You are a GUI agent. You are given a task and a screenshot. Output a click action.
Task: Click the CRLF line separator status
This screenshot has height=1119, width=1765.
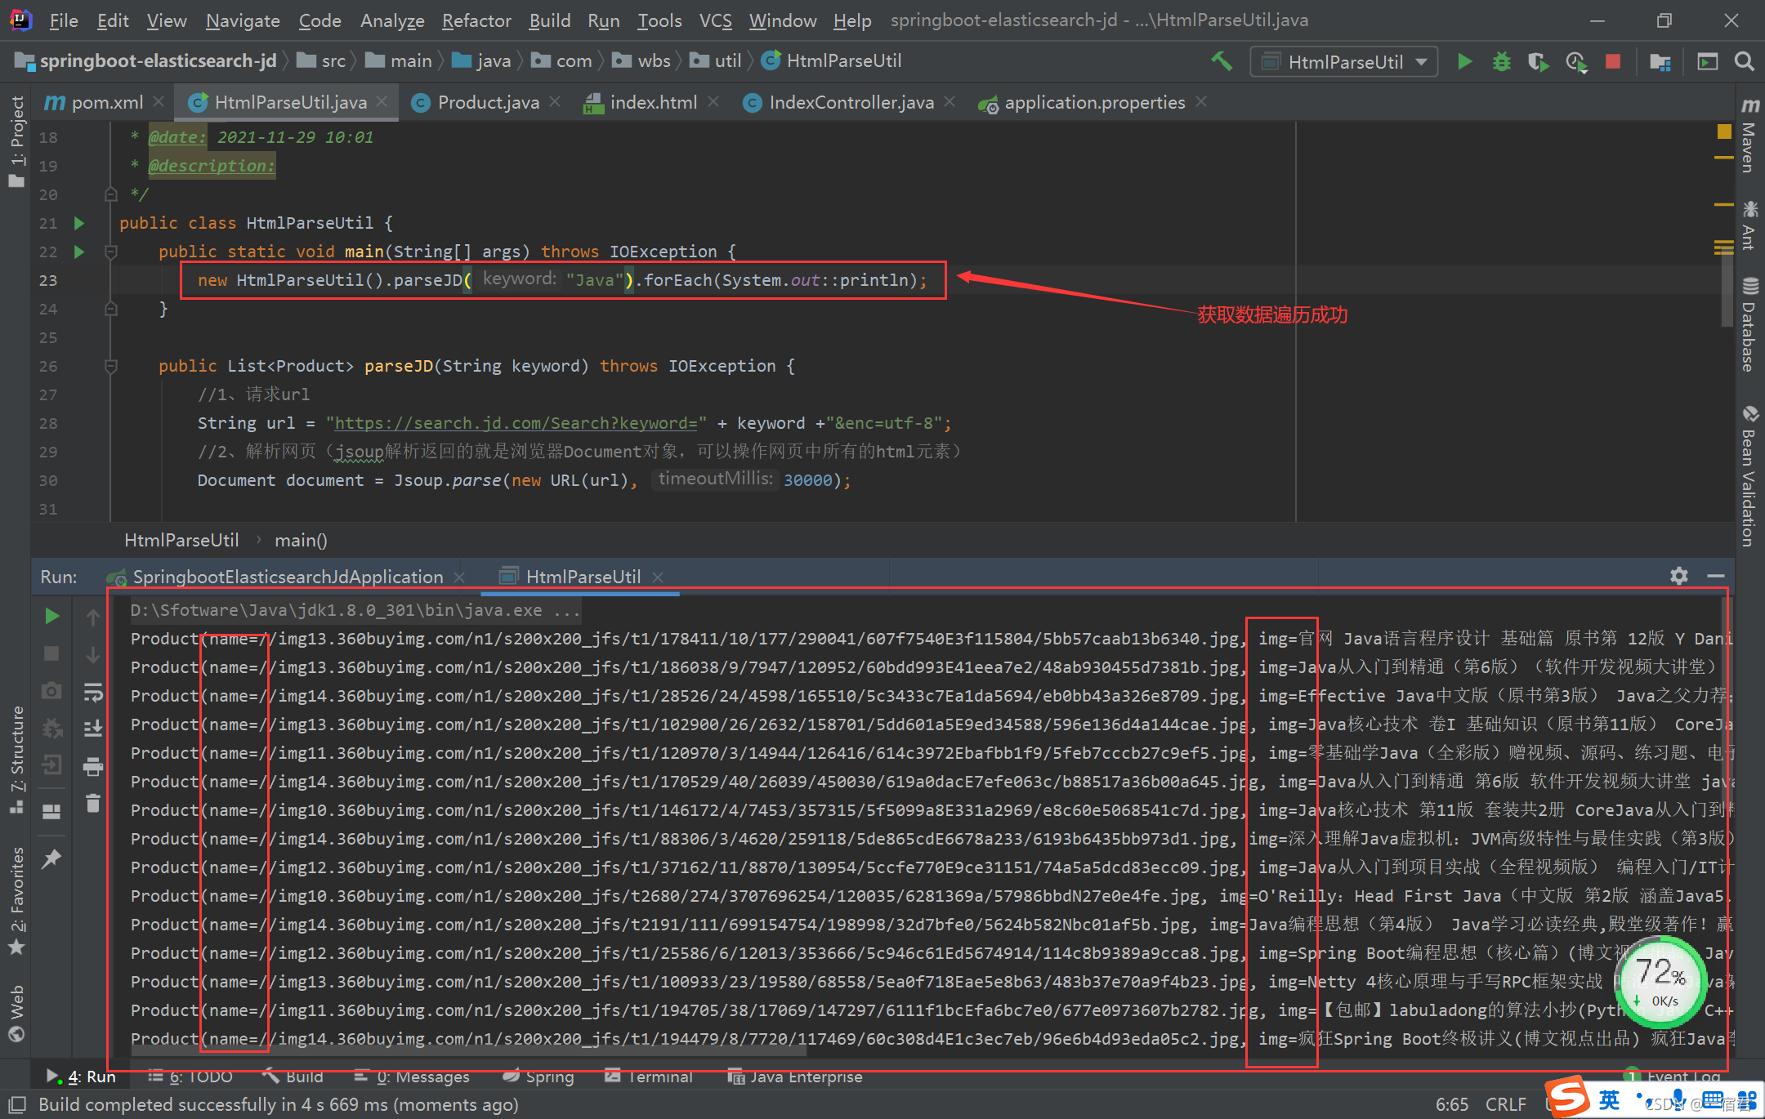pos(1505,1104)
